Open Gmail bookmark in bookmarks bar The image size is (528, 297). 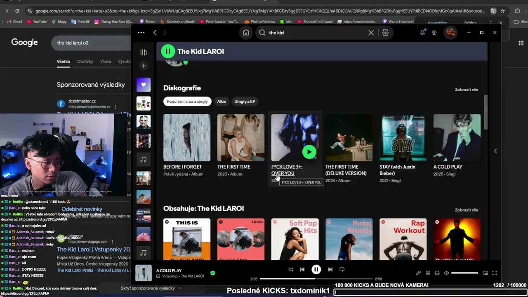pyautogui.click(x=14, y=21)
